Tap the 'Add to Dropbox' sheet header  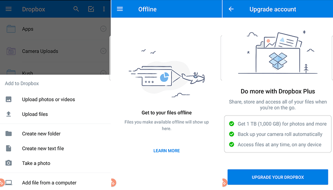click(22, 83)
